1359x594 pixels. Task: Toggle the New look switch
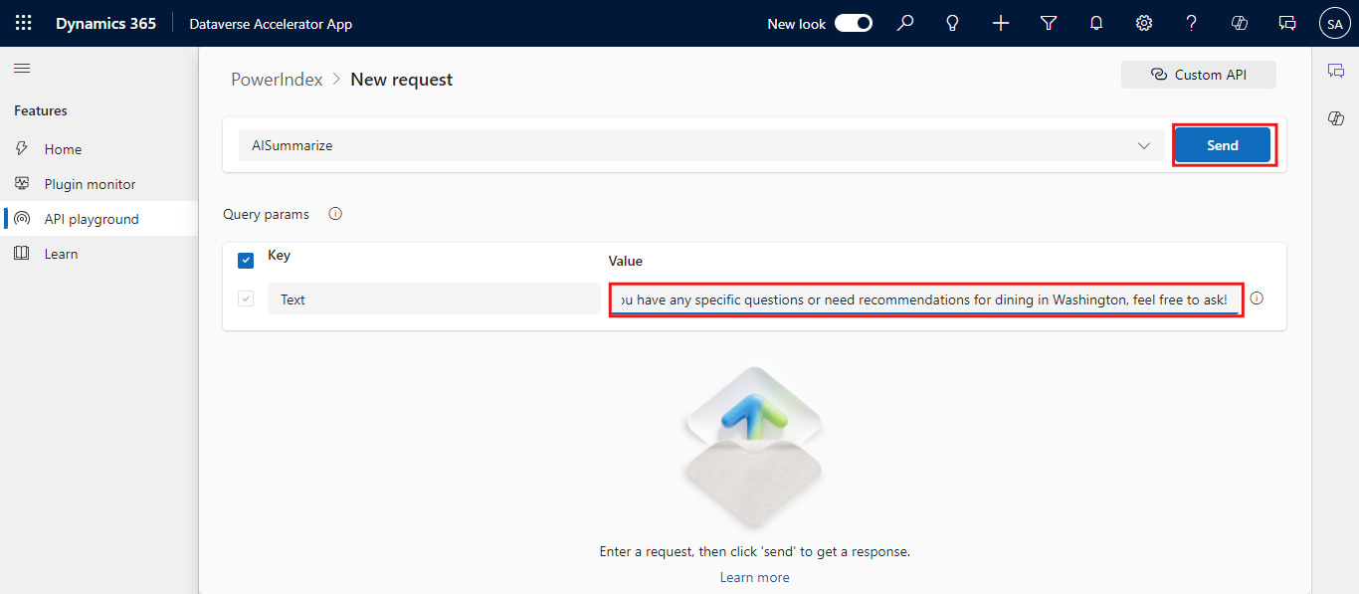click(x=853, y=23)
